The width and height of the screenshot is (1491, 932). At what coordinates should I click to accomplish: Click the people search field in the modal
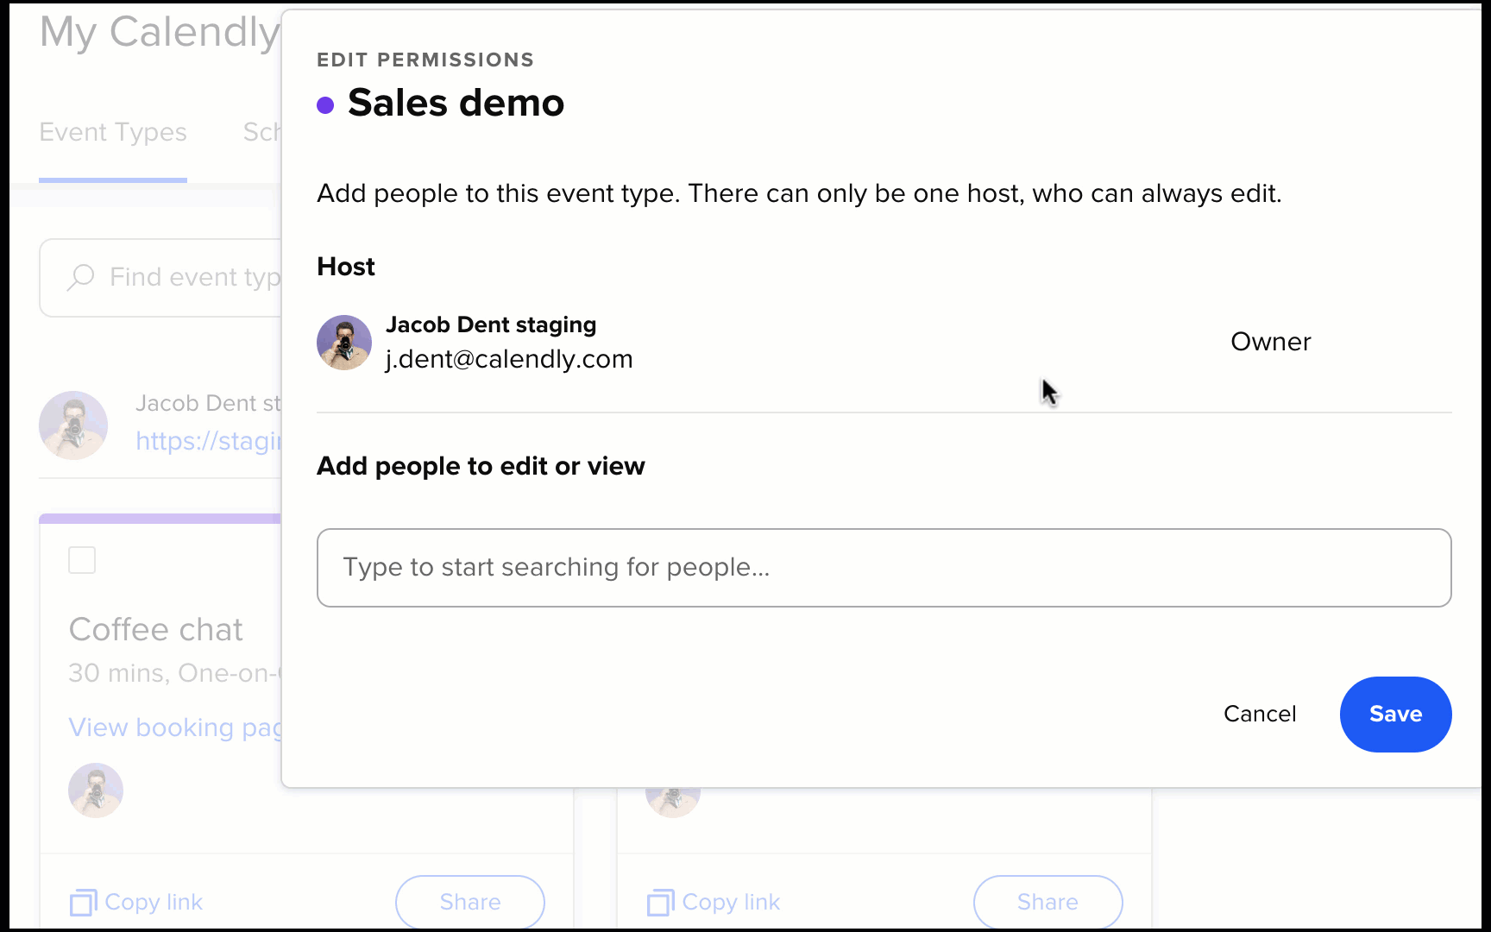pyautogui.click(x=884, y=567)
